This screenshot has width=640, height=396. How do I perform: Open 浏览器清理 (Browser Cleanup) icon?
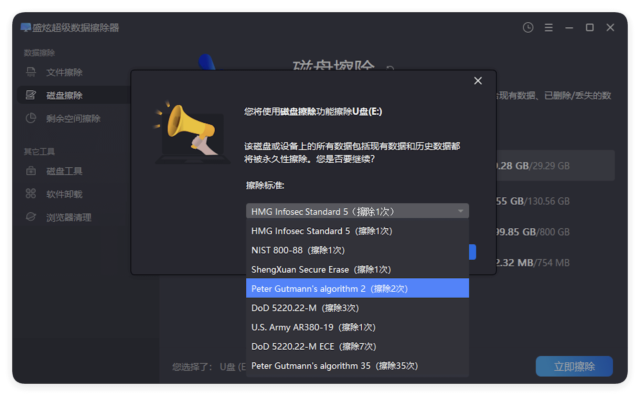coord(31,217)
